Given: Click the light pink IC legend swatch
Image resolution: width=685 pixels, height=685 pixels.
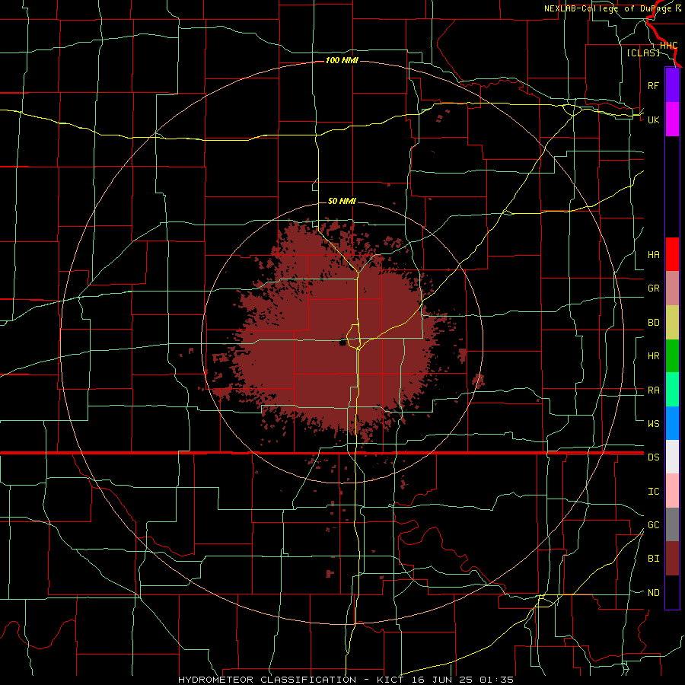Looking at the screenshot, I should click(672, 491).
